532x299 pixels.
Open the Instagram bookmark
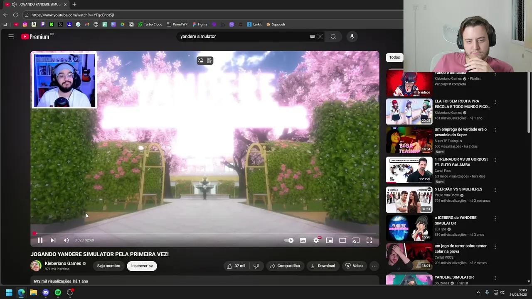[25, 25]
